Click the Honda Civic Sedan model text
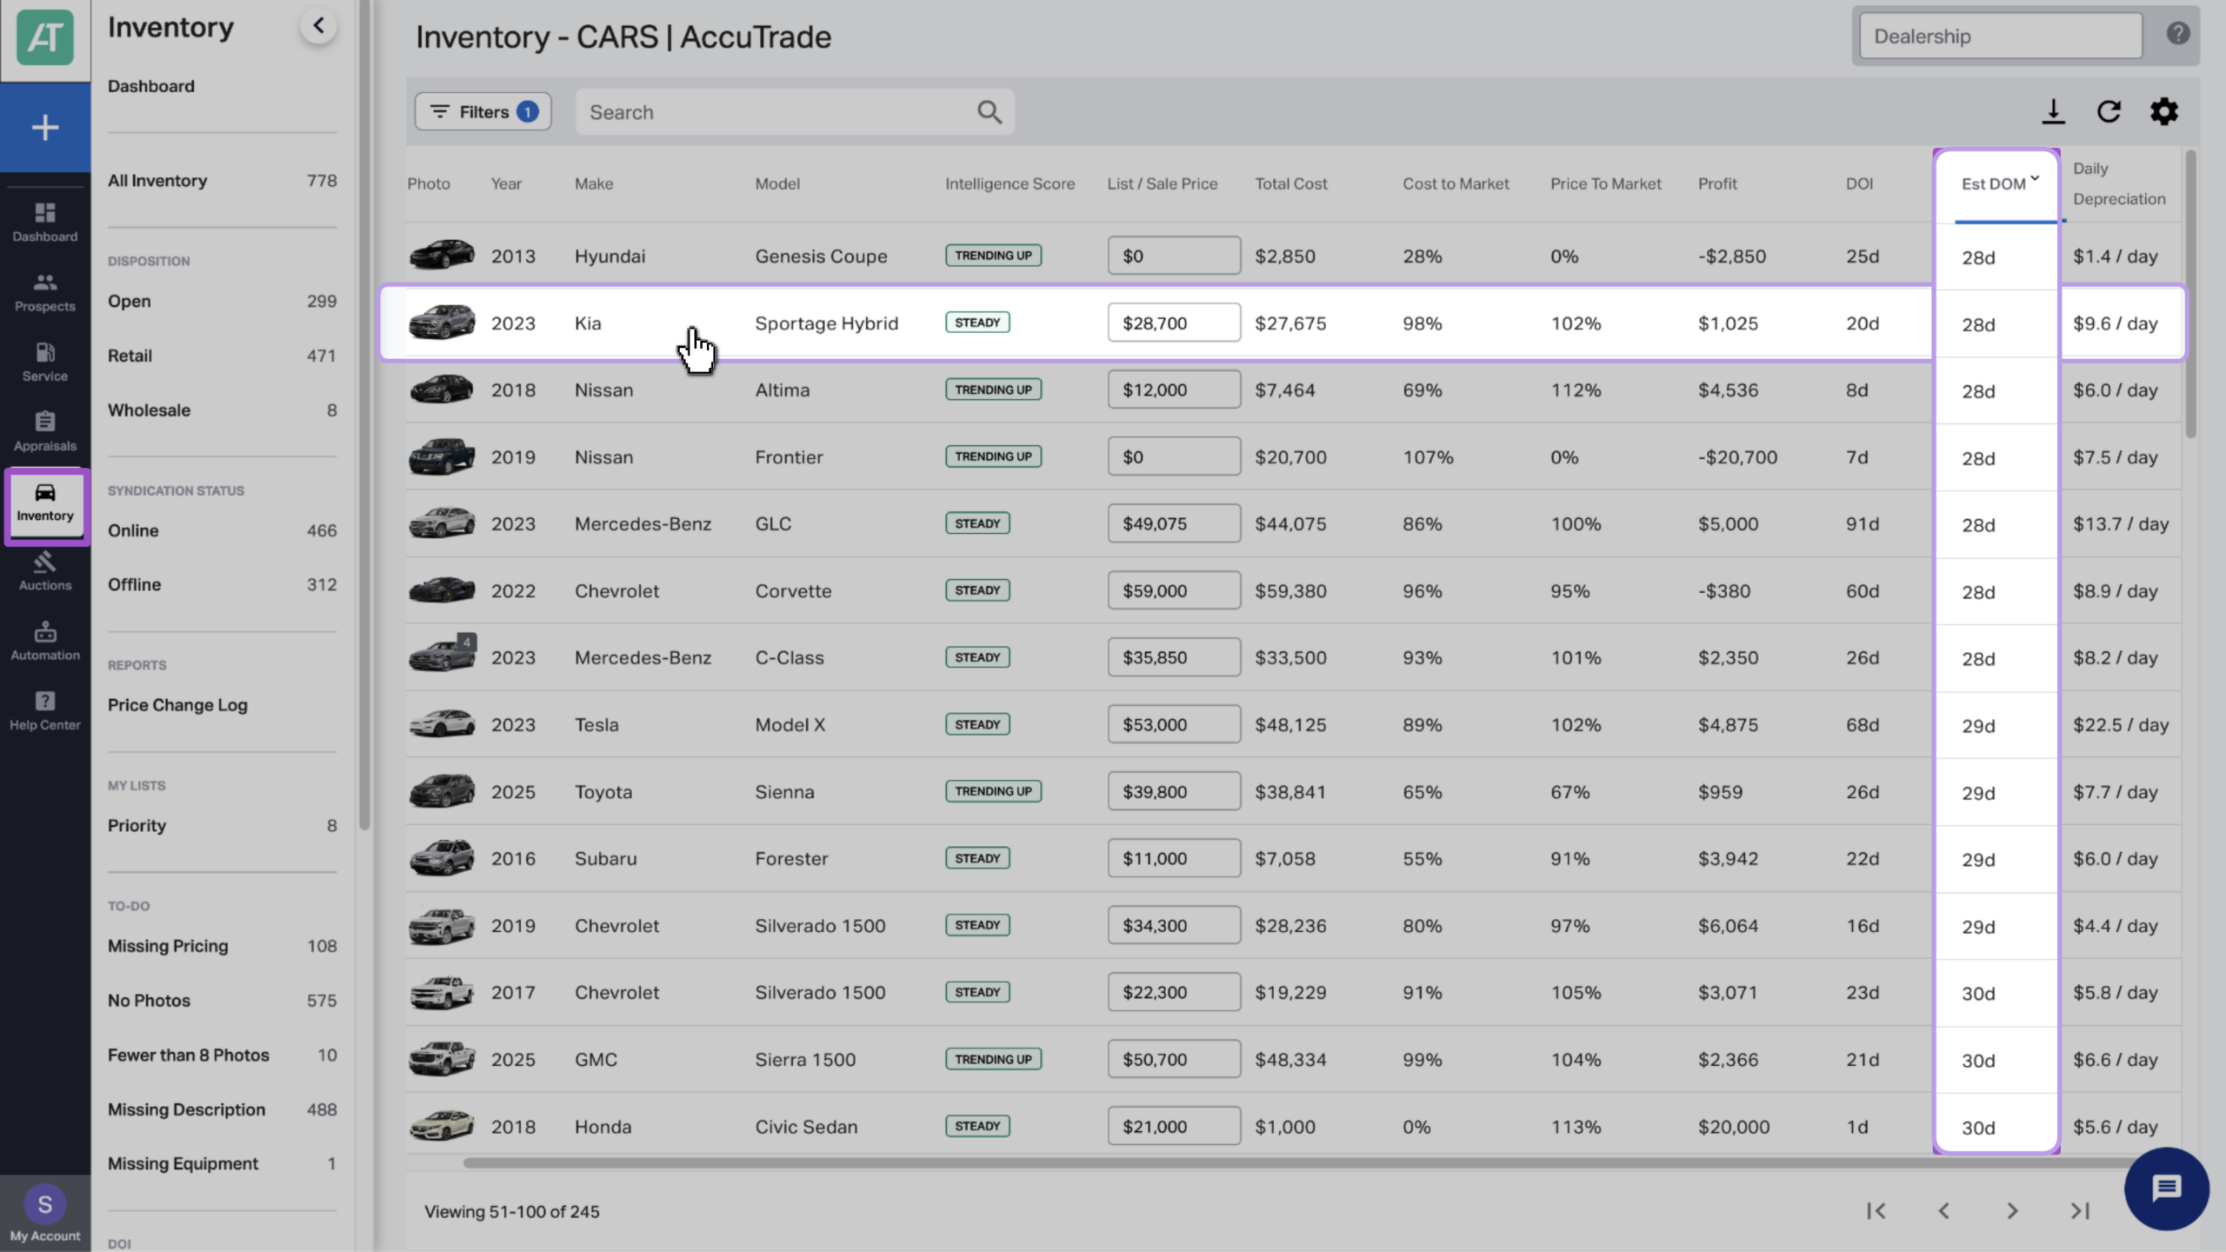 (x=806, y=1127)
